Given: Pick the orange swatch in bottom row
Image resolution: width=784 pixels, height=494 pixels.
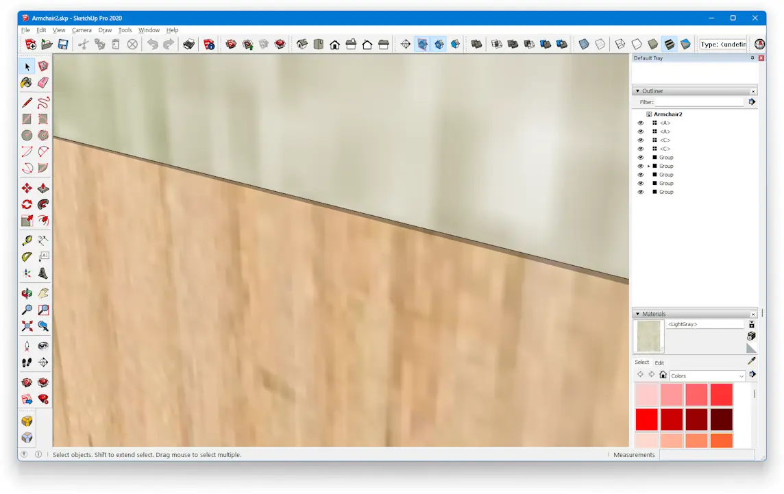Looking at the screenshot, I should tap(721, 441).
